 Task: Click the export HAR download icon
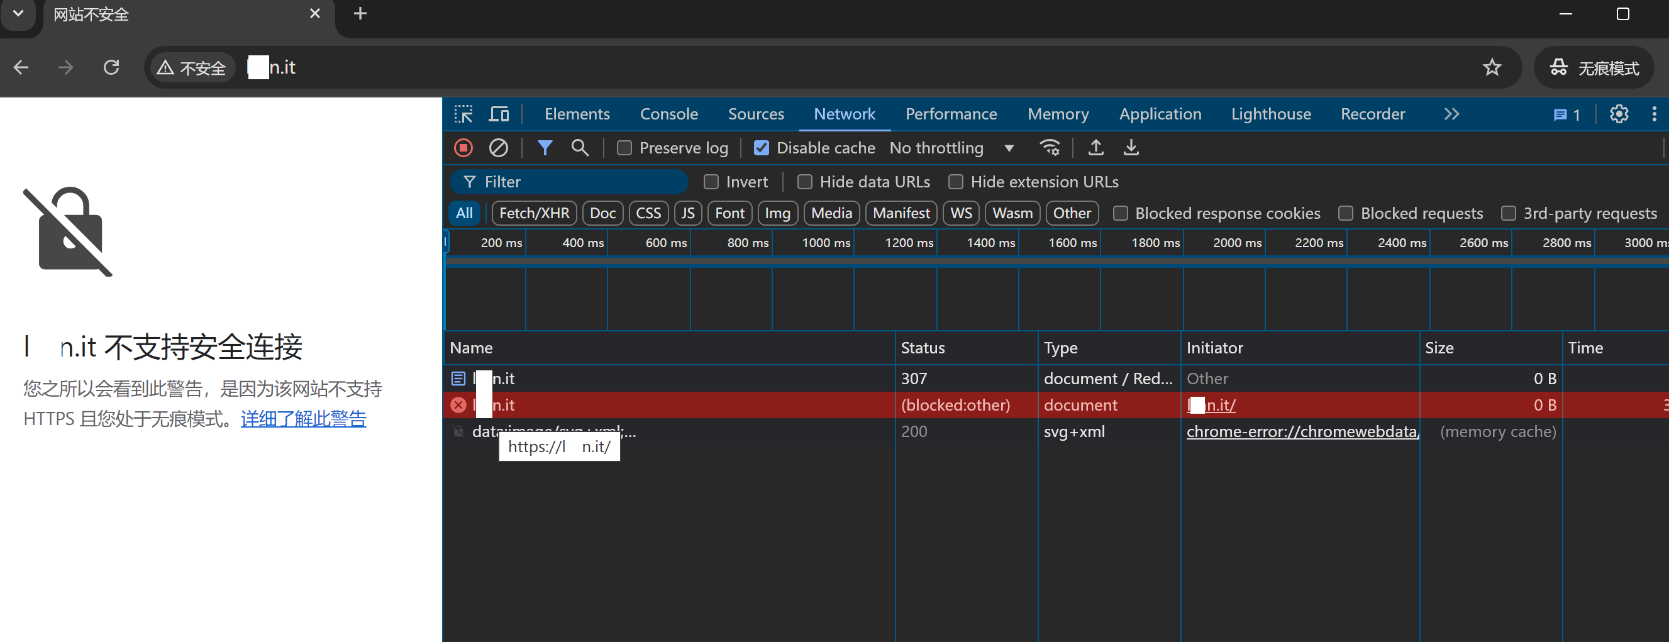[1131, 148]
